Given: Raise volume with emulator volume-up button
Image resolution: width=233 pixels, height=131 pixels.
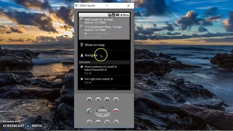Looking at the screenshot, I should 107,100.
